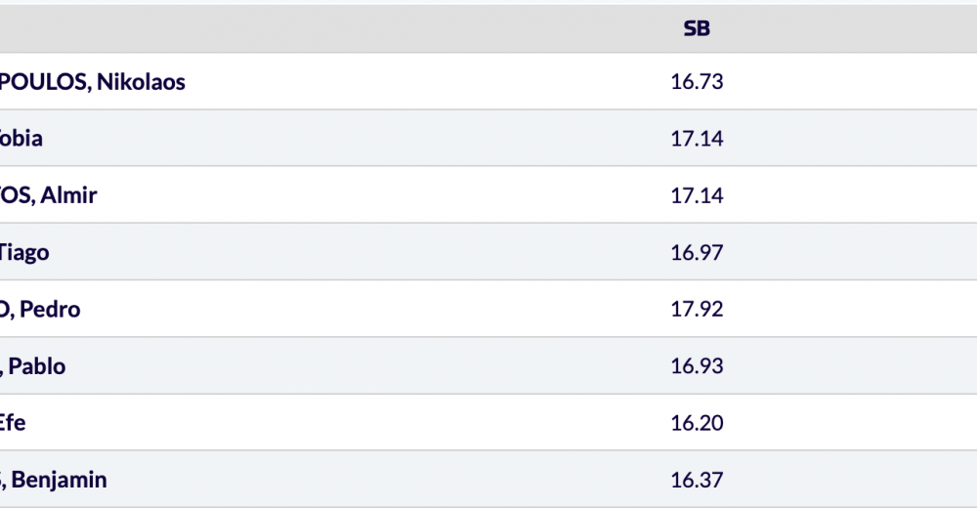Click the 16.73 season best value
The image size is (977, 508).
coord(697,82)
